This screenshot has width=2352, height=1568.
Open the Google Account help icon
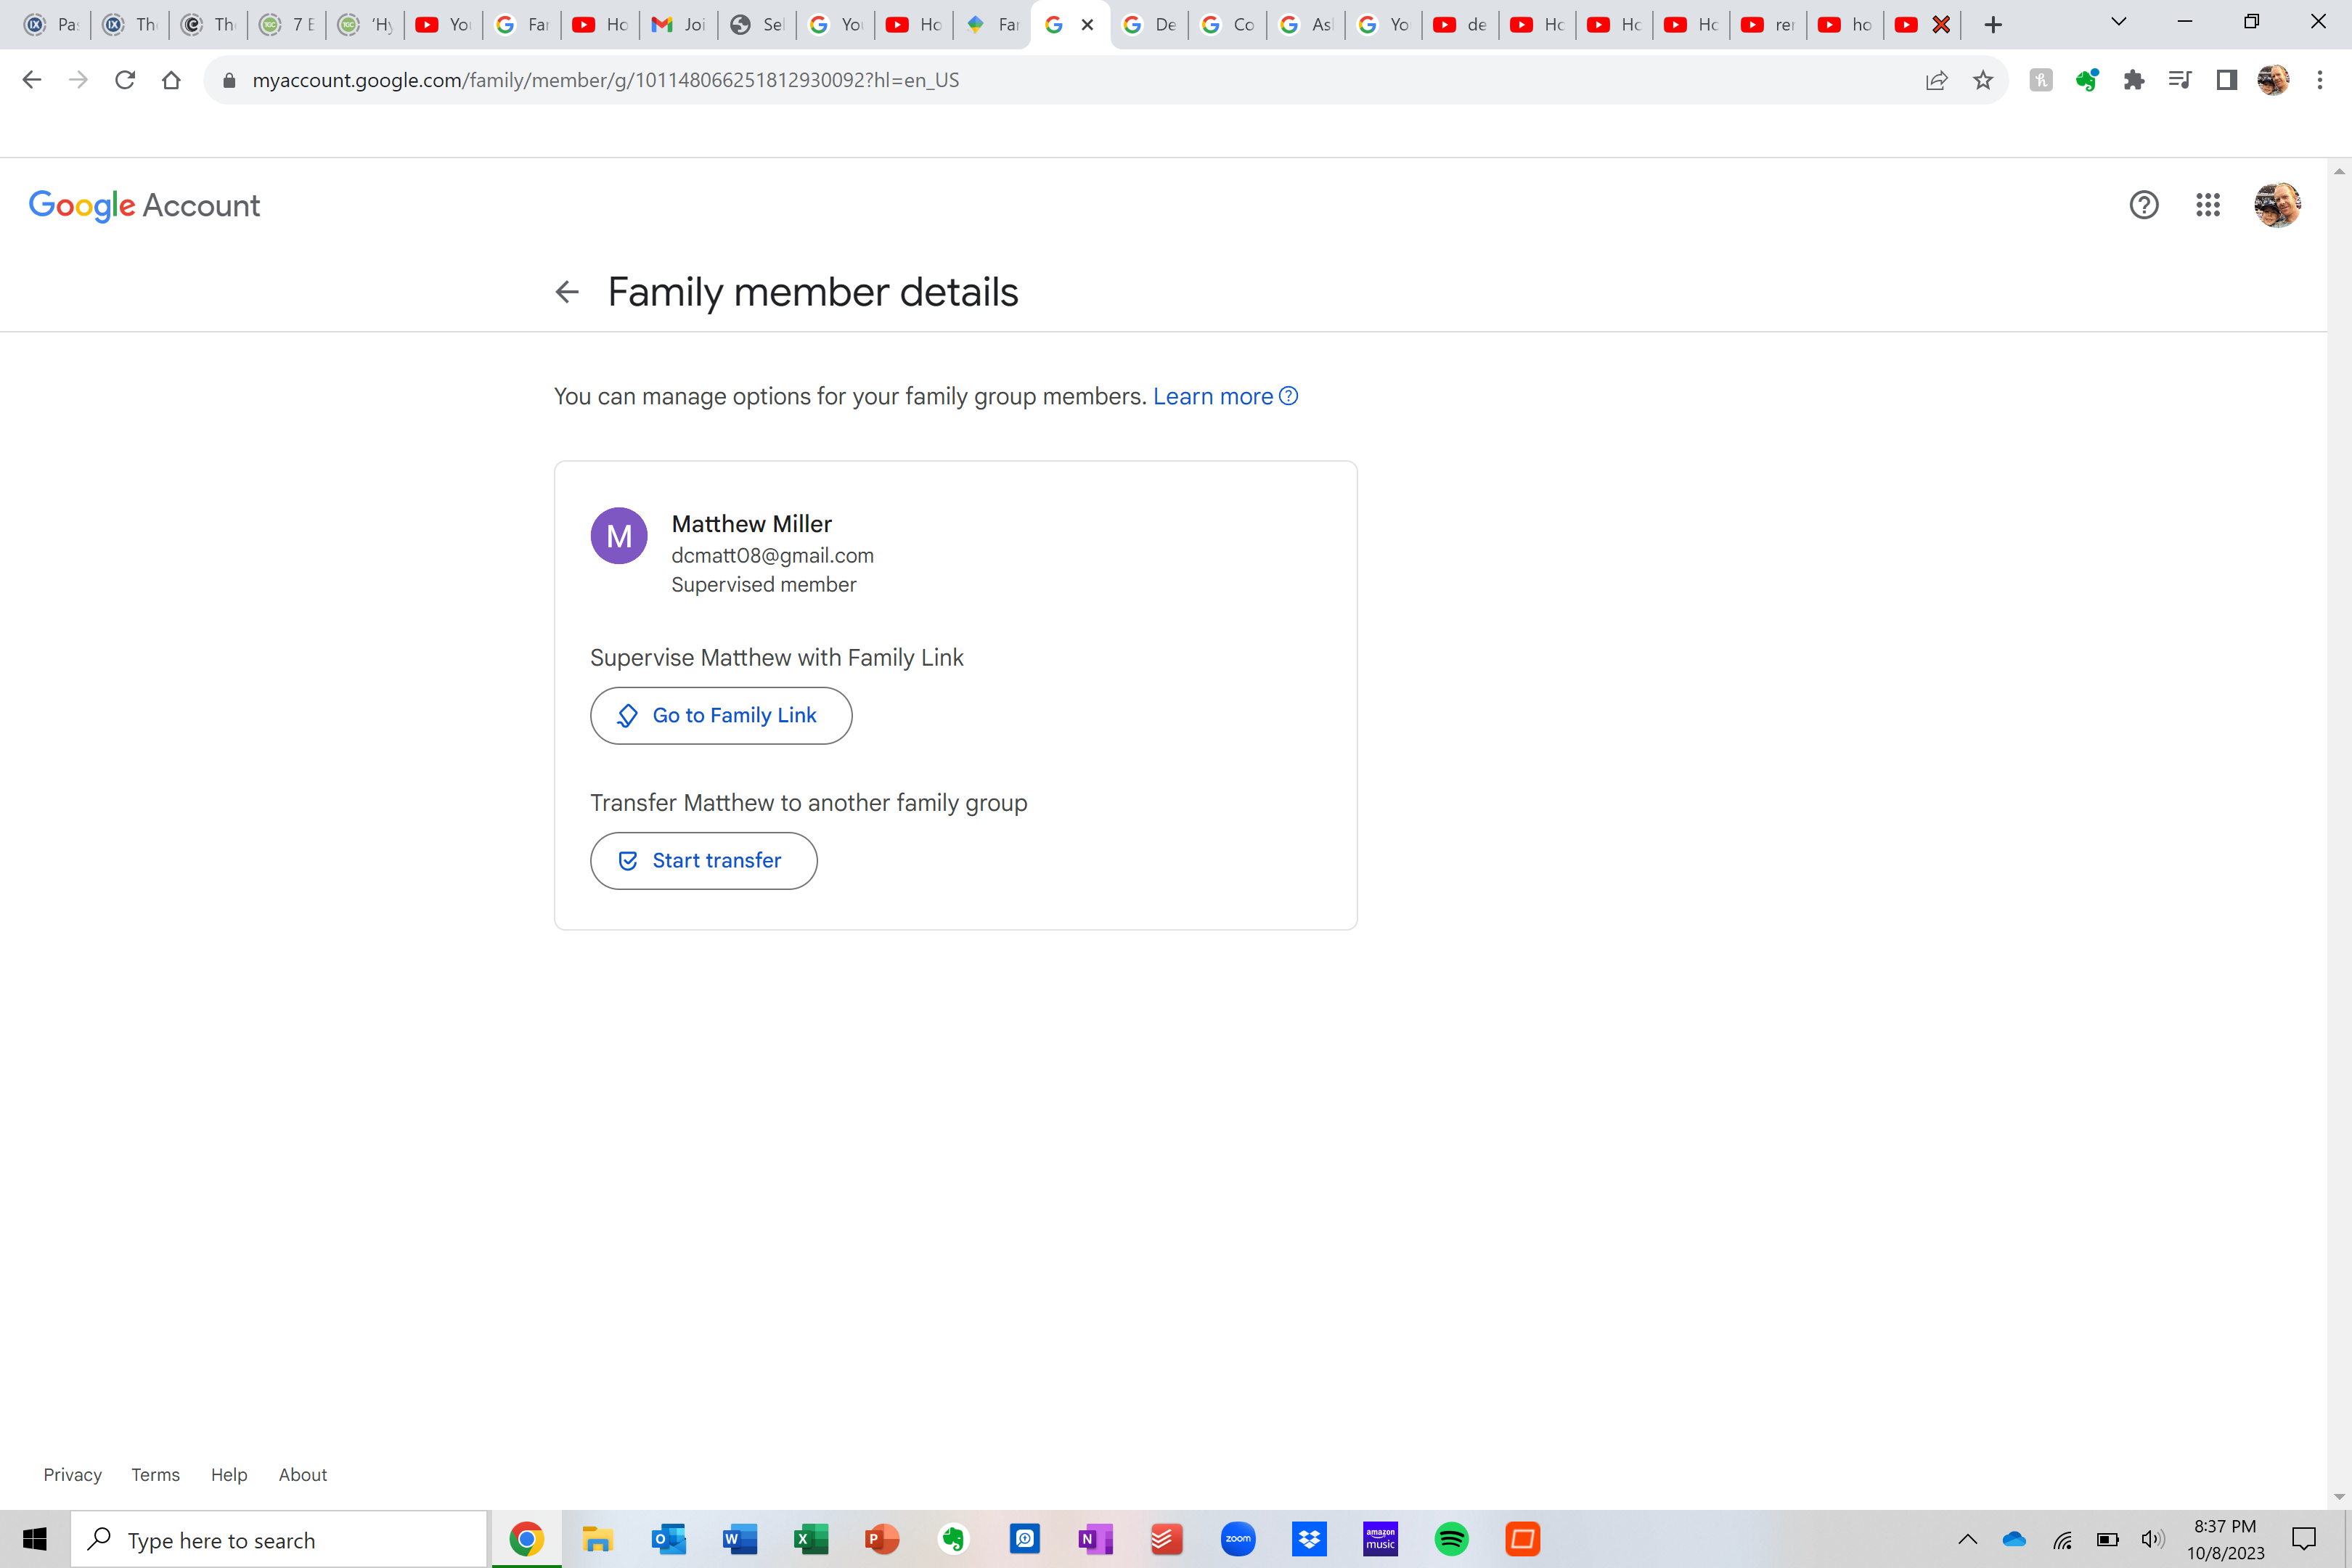click(x=2143, y=205)
